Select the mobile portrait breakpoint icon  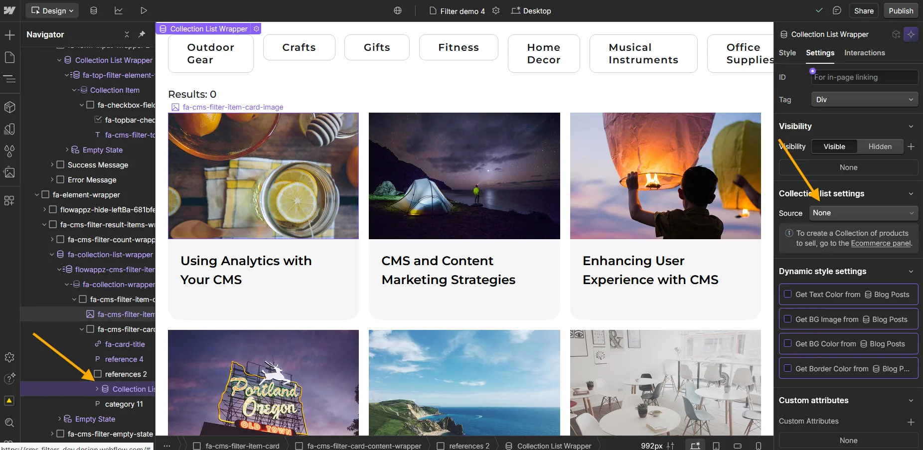(759, 446)
